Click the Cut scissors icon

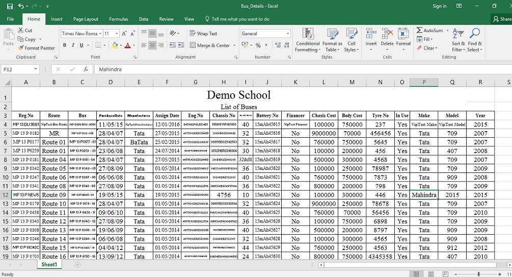21,31
